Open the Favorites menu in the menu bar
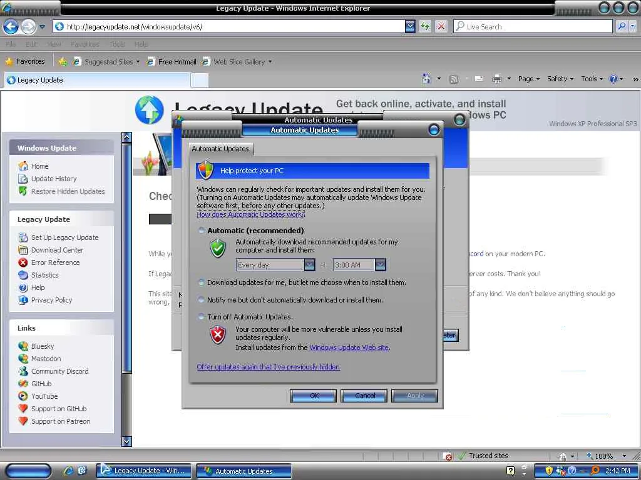This screenshot has height=480, width=641. (x=85, y=44)
